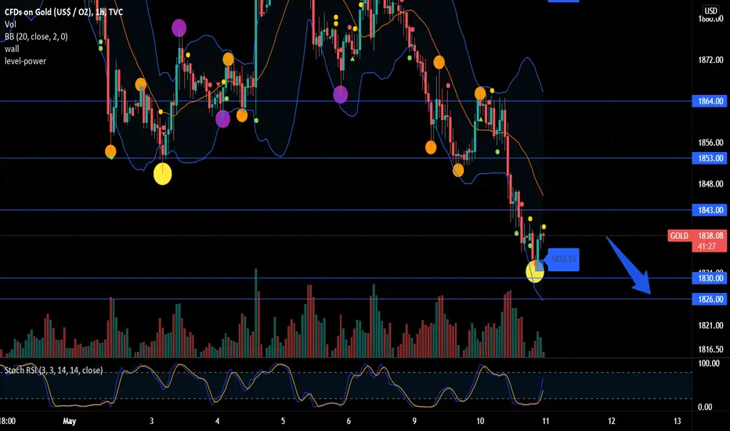This screenshot has height=431, width=730.
Task: Select the 1833.51 price callout label
Action: click(563, 259)
